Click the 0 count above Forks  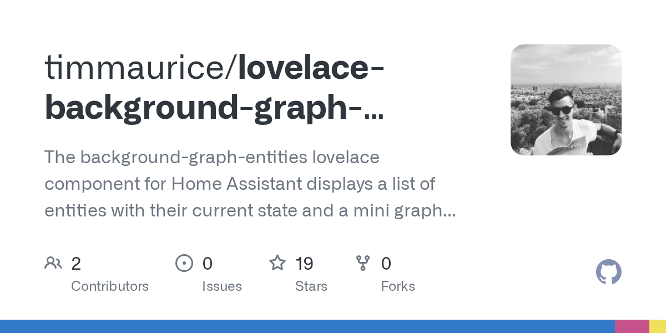386,264
